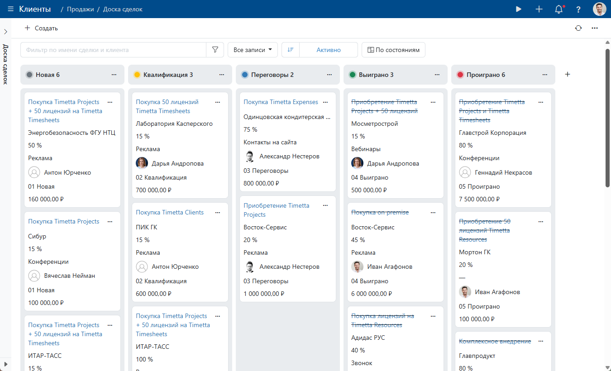Click the vertical scrollbar of the board
611x371 pixels.
coord(608,118)
